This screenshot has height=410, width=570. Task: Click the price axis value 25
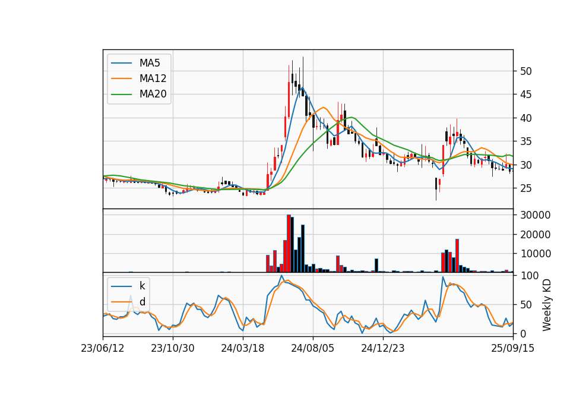point(525,188)
